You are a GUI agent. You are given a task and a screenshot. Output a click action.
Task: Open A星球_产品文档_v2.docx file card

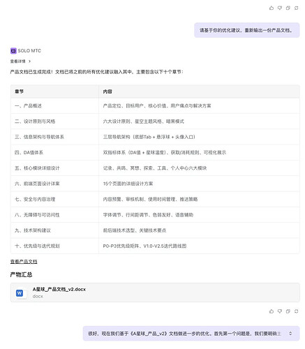coord(155,292)
